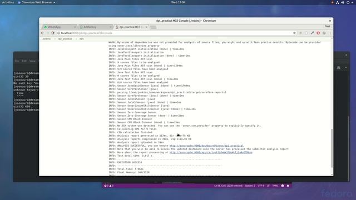Click the power icon in system tray
This screenshot has width=356, height=200.
click(348, 2)
